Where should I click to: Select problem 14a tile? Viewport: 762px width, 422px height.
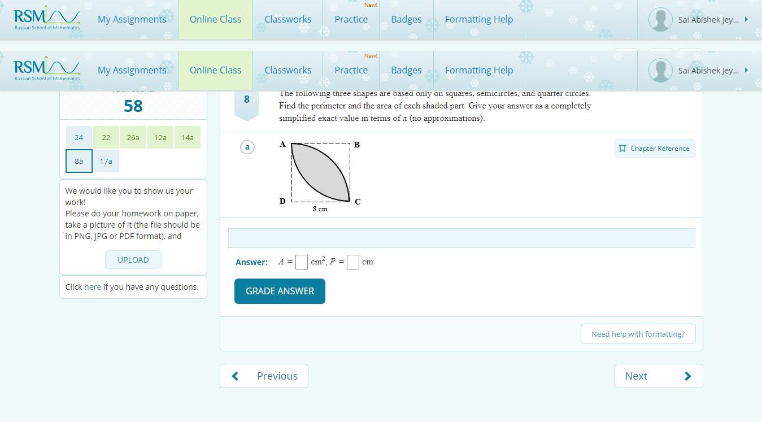tap(187, 137)
